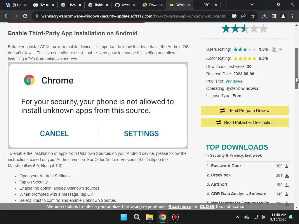The image size is (299, 224).
Task: Show hidden system tray icons
Action: [237, 217]
